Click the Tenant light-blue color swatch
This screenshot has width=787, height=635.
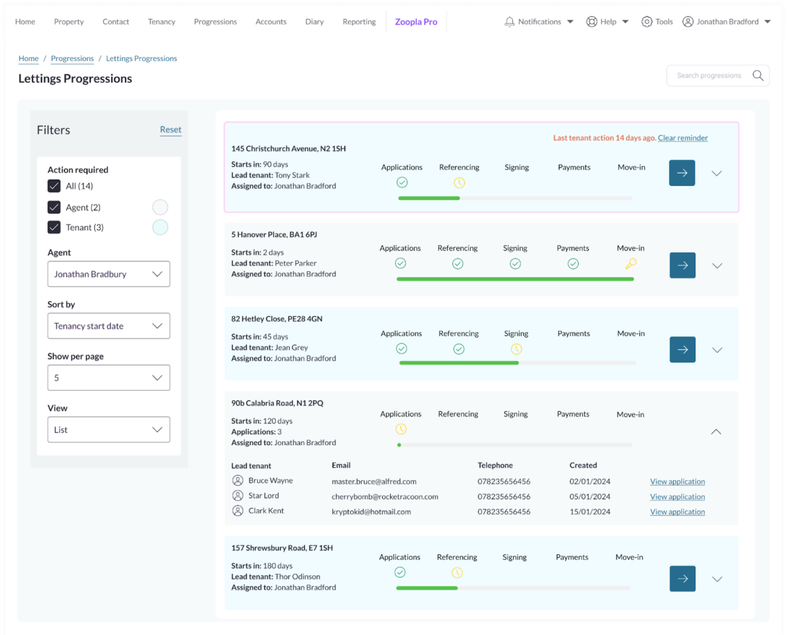click(160, 227)
